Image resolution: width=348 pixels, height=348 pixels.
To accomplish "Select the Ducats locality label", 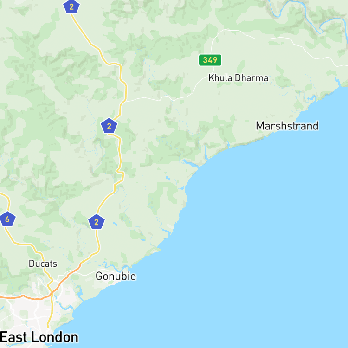I will [x=43, y=264].
